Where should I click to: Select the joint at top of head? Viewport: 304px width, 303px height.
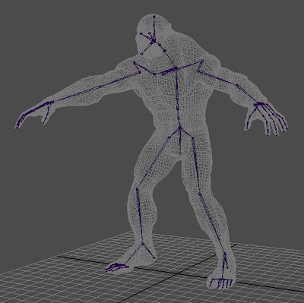[x=154, y=17]
